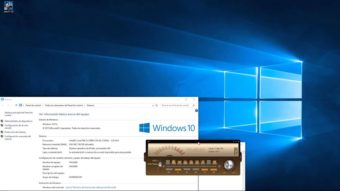Image resolution: width=340 pixels, height=191 pixels.
Task: Select Todos los elementos breadcrumb
Action: (x=64, y=105)
